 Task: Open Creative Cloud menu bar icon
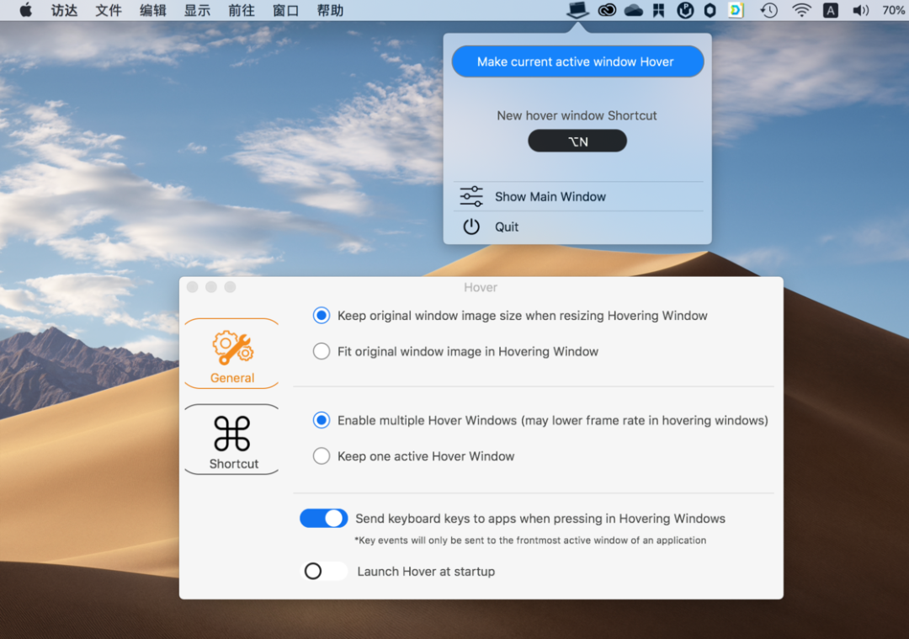607,10
